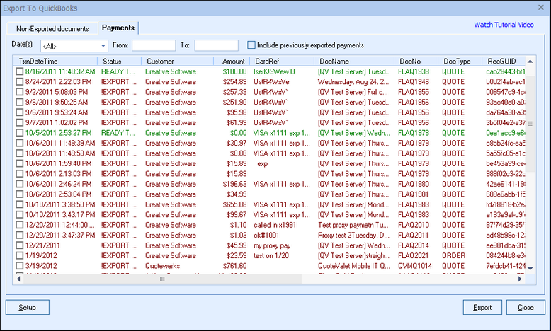Open the Setup button
551x331 pixels.
coord(28,308)
